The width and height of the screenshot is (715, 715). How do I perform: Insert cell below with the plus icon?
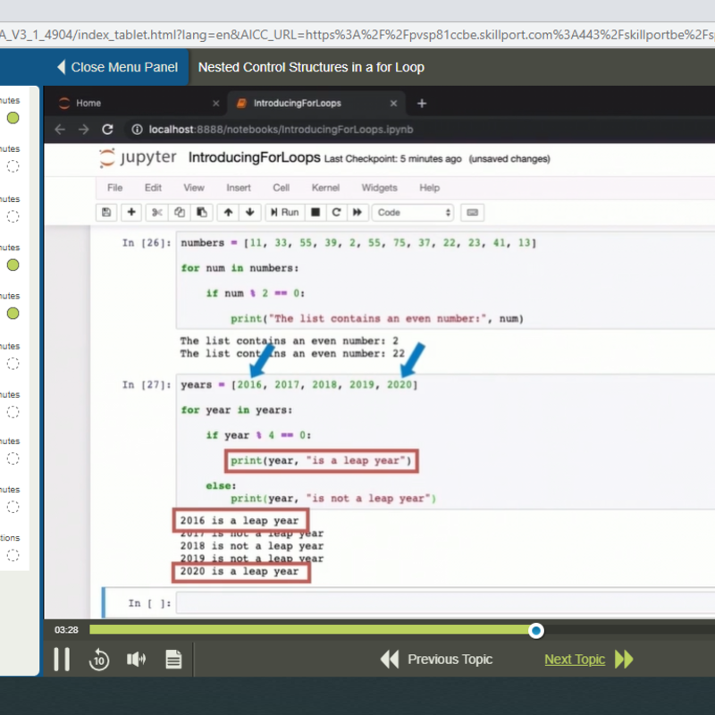click(131, 213)
